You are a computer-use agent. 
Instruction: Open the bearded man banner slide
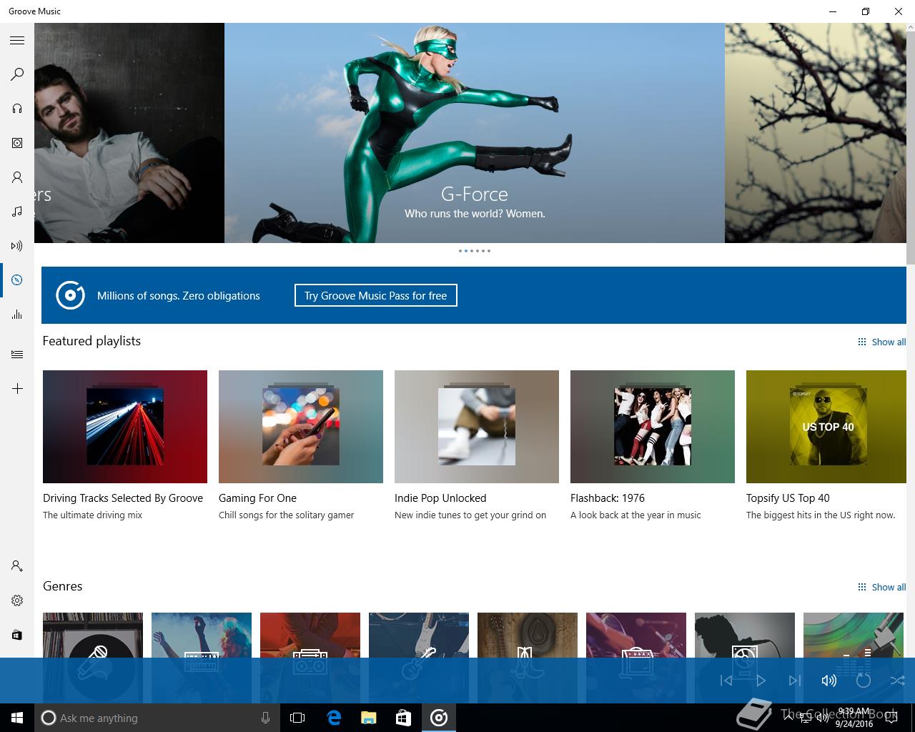click(x=129, y=133)
